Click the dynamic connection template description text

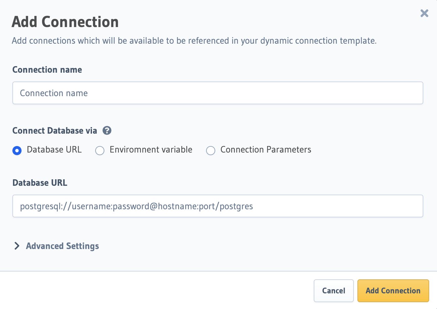point(194,41)
